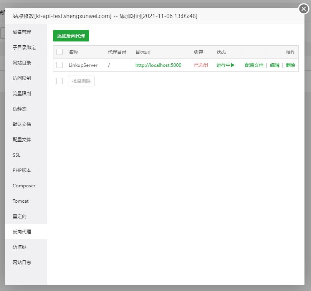This screenshot has width=311, height=291.
Task: Open the 伪静态 settings
Action: (19, 109)
